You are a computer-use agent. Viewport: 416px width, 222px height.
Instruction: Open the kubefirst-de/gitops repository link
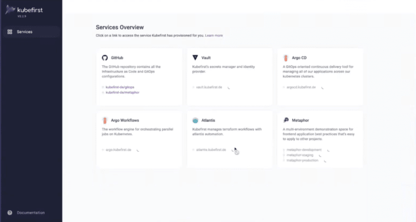point(120,87)
